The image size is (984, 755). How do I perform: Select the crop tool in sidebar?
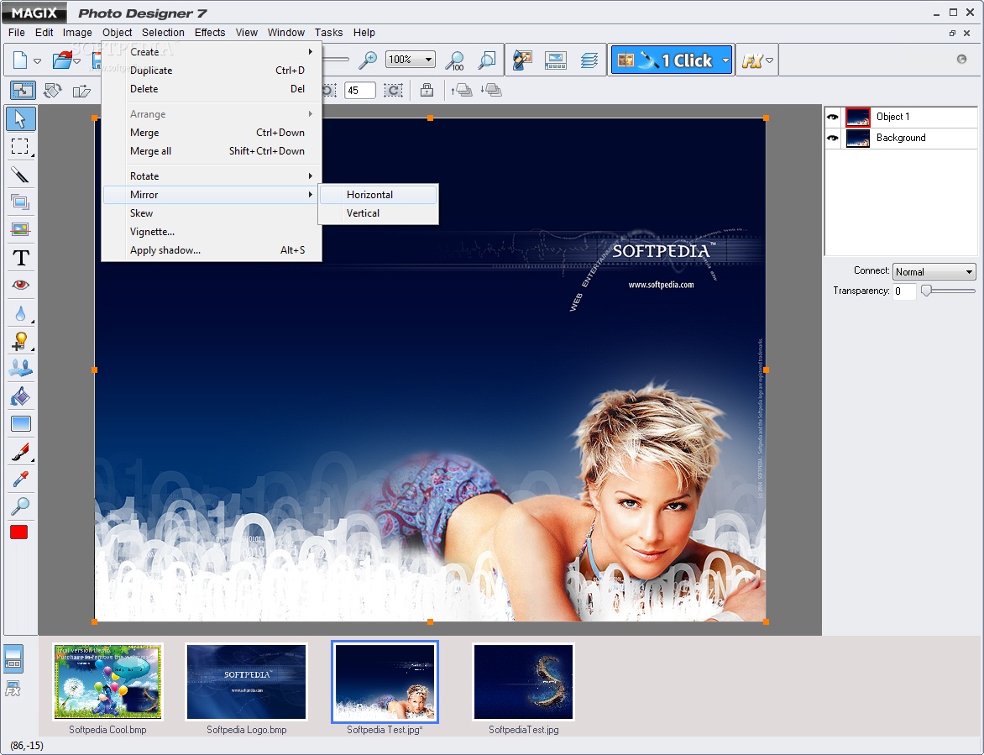[20, 202]
